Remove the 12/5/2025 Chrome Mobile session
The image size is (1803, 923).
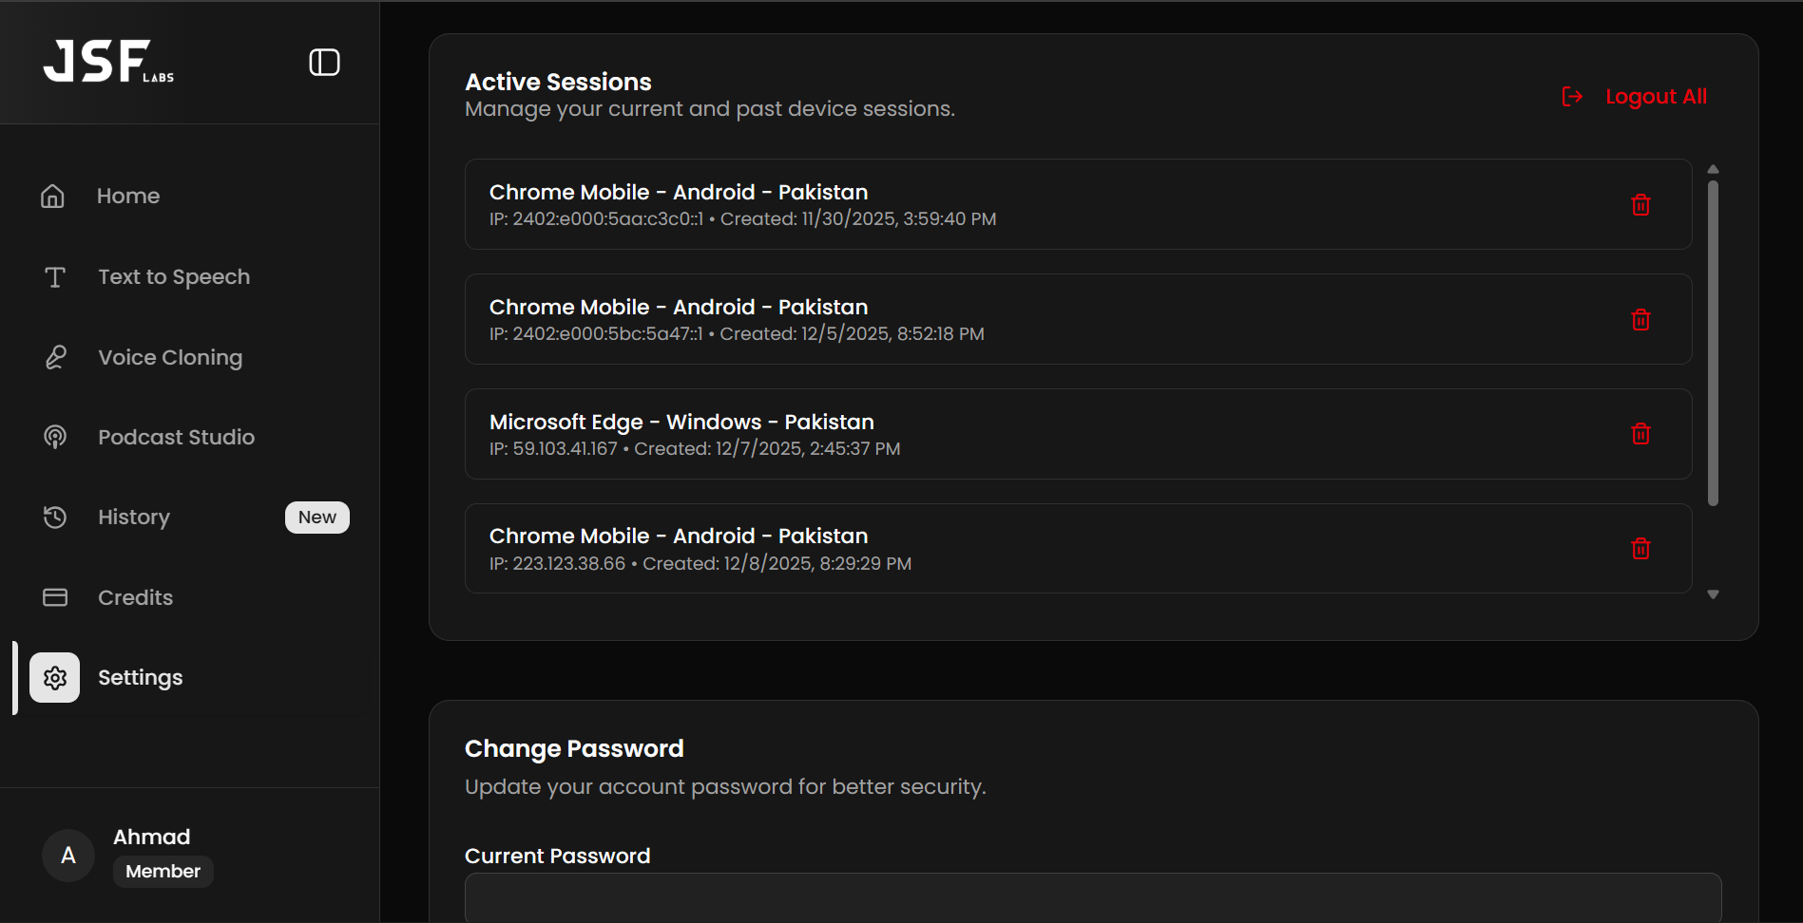[x=1640, y=320]
